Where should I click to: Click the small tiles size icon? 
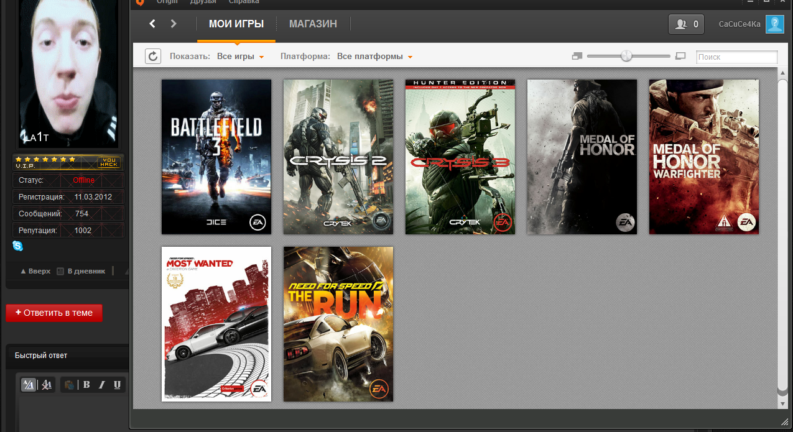click(577, 56)
